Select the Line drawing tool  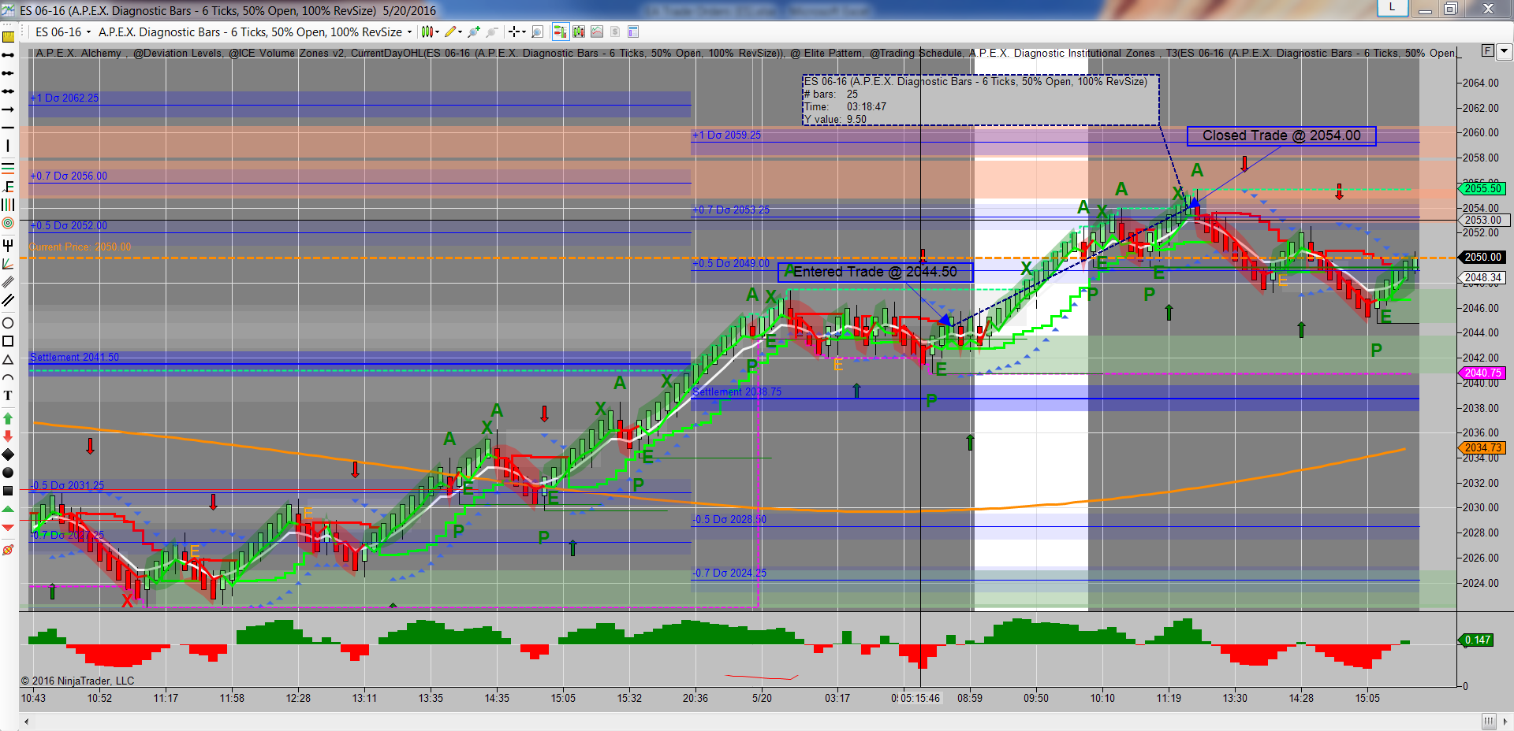click(8, 55)
